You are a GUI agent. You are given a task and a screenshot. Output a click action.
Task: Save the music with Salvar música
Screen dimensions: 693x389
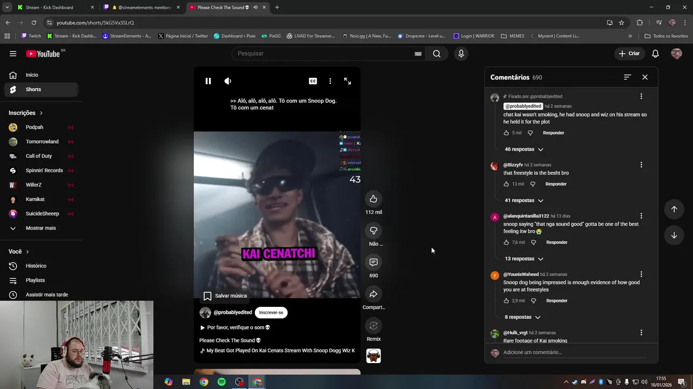[225, 296]
